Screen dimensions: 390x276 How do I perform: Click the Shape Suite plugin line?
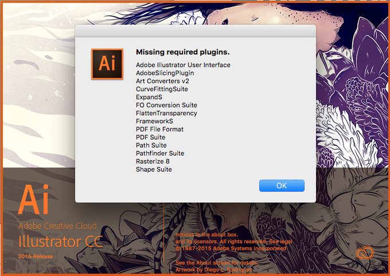pos(154,169)
